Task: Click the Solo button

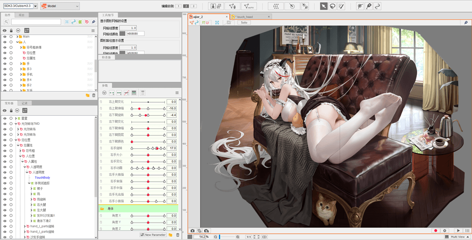Action: (x=244, y=23)
